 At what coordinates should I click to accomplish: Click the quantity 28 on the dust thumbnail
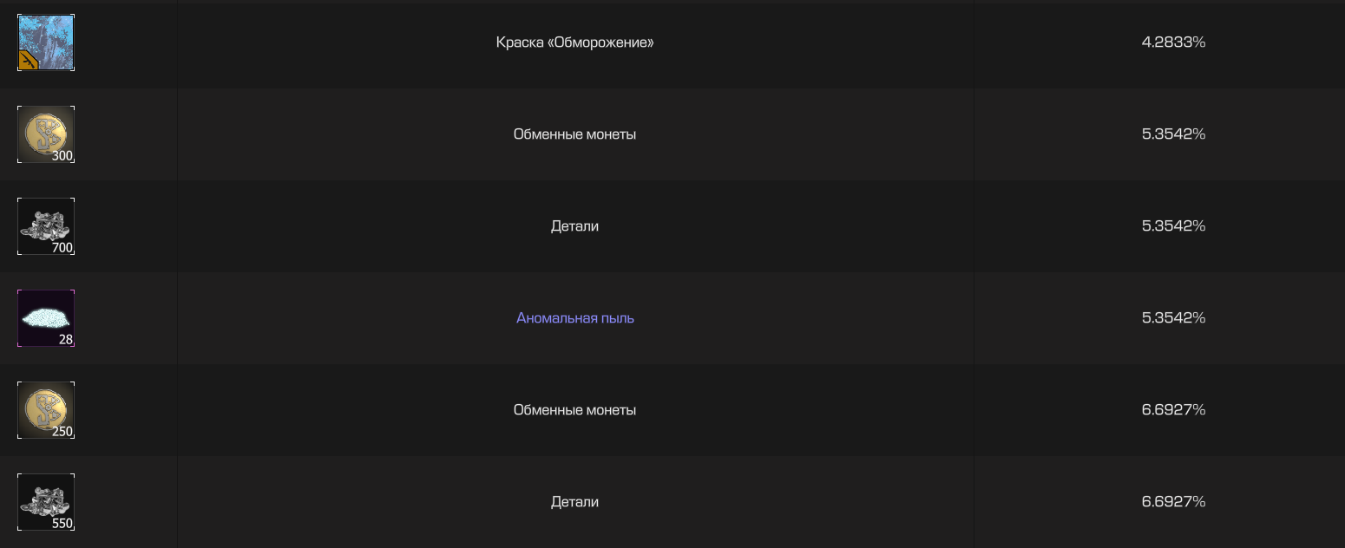[x=66, y=340]
